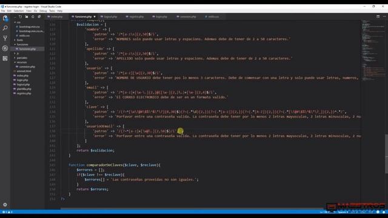This screenshot has height=218, width=388.
Task: Click the errors and warnings status indicator
Action: point(7,212)
